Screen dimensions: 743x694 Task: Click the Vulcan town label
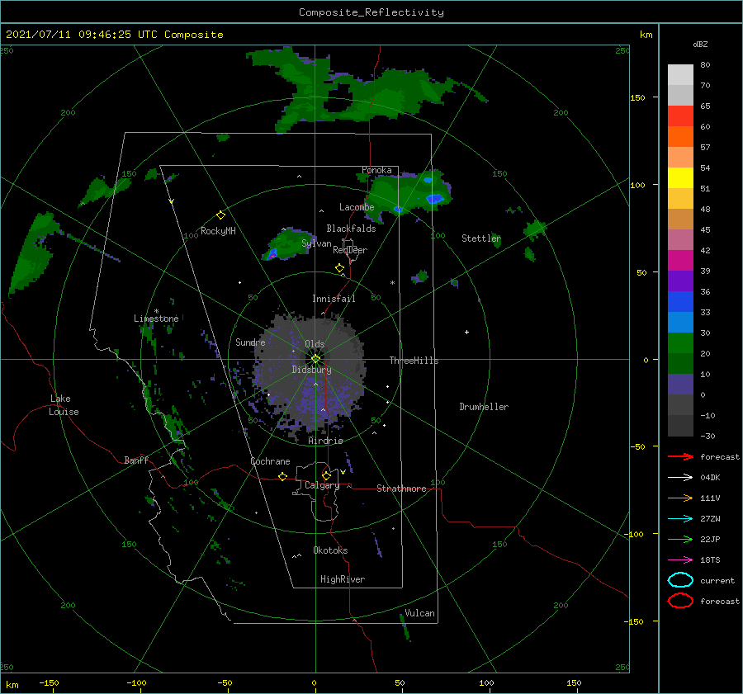[x=419, y=613]
